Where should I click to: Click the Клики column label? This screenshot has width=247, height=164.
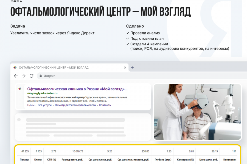coord(38,160)
